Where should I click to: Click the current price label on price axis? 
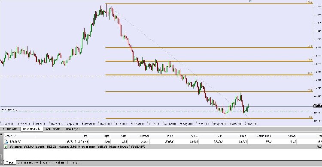(x=318, y=106)
